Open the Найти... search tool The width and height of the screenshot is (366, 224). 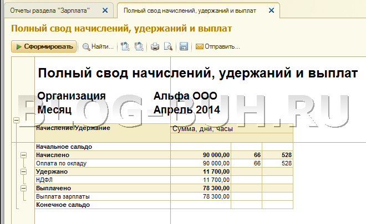pos(98,47)
